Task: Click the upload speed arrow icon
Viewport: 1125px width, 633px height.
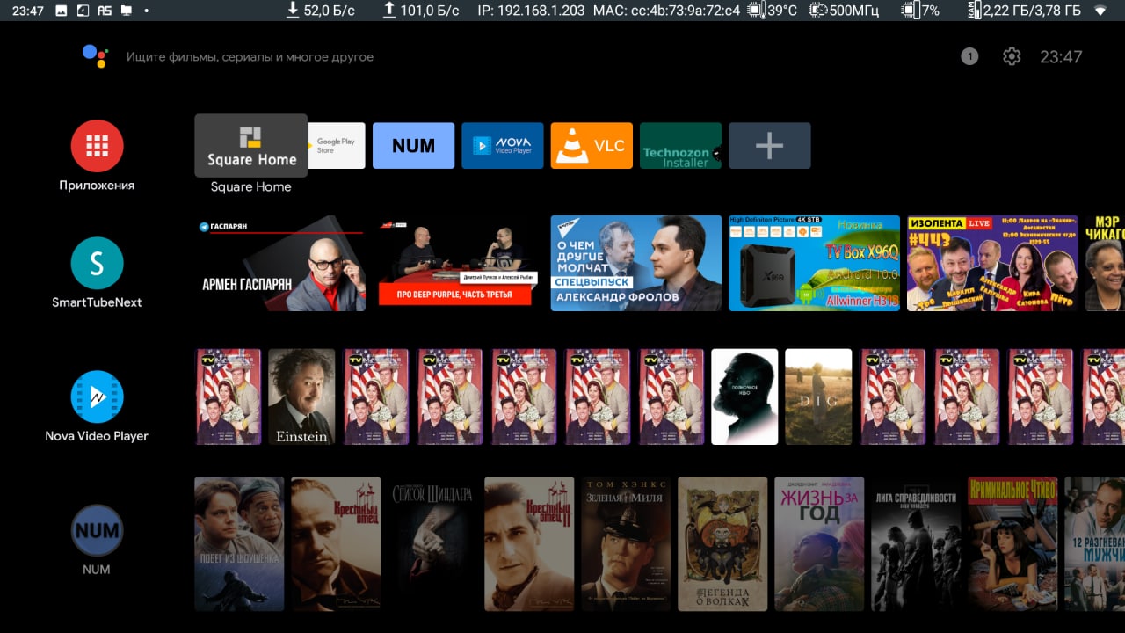Action: [389, 11]
